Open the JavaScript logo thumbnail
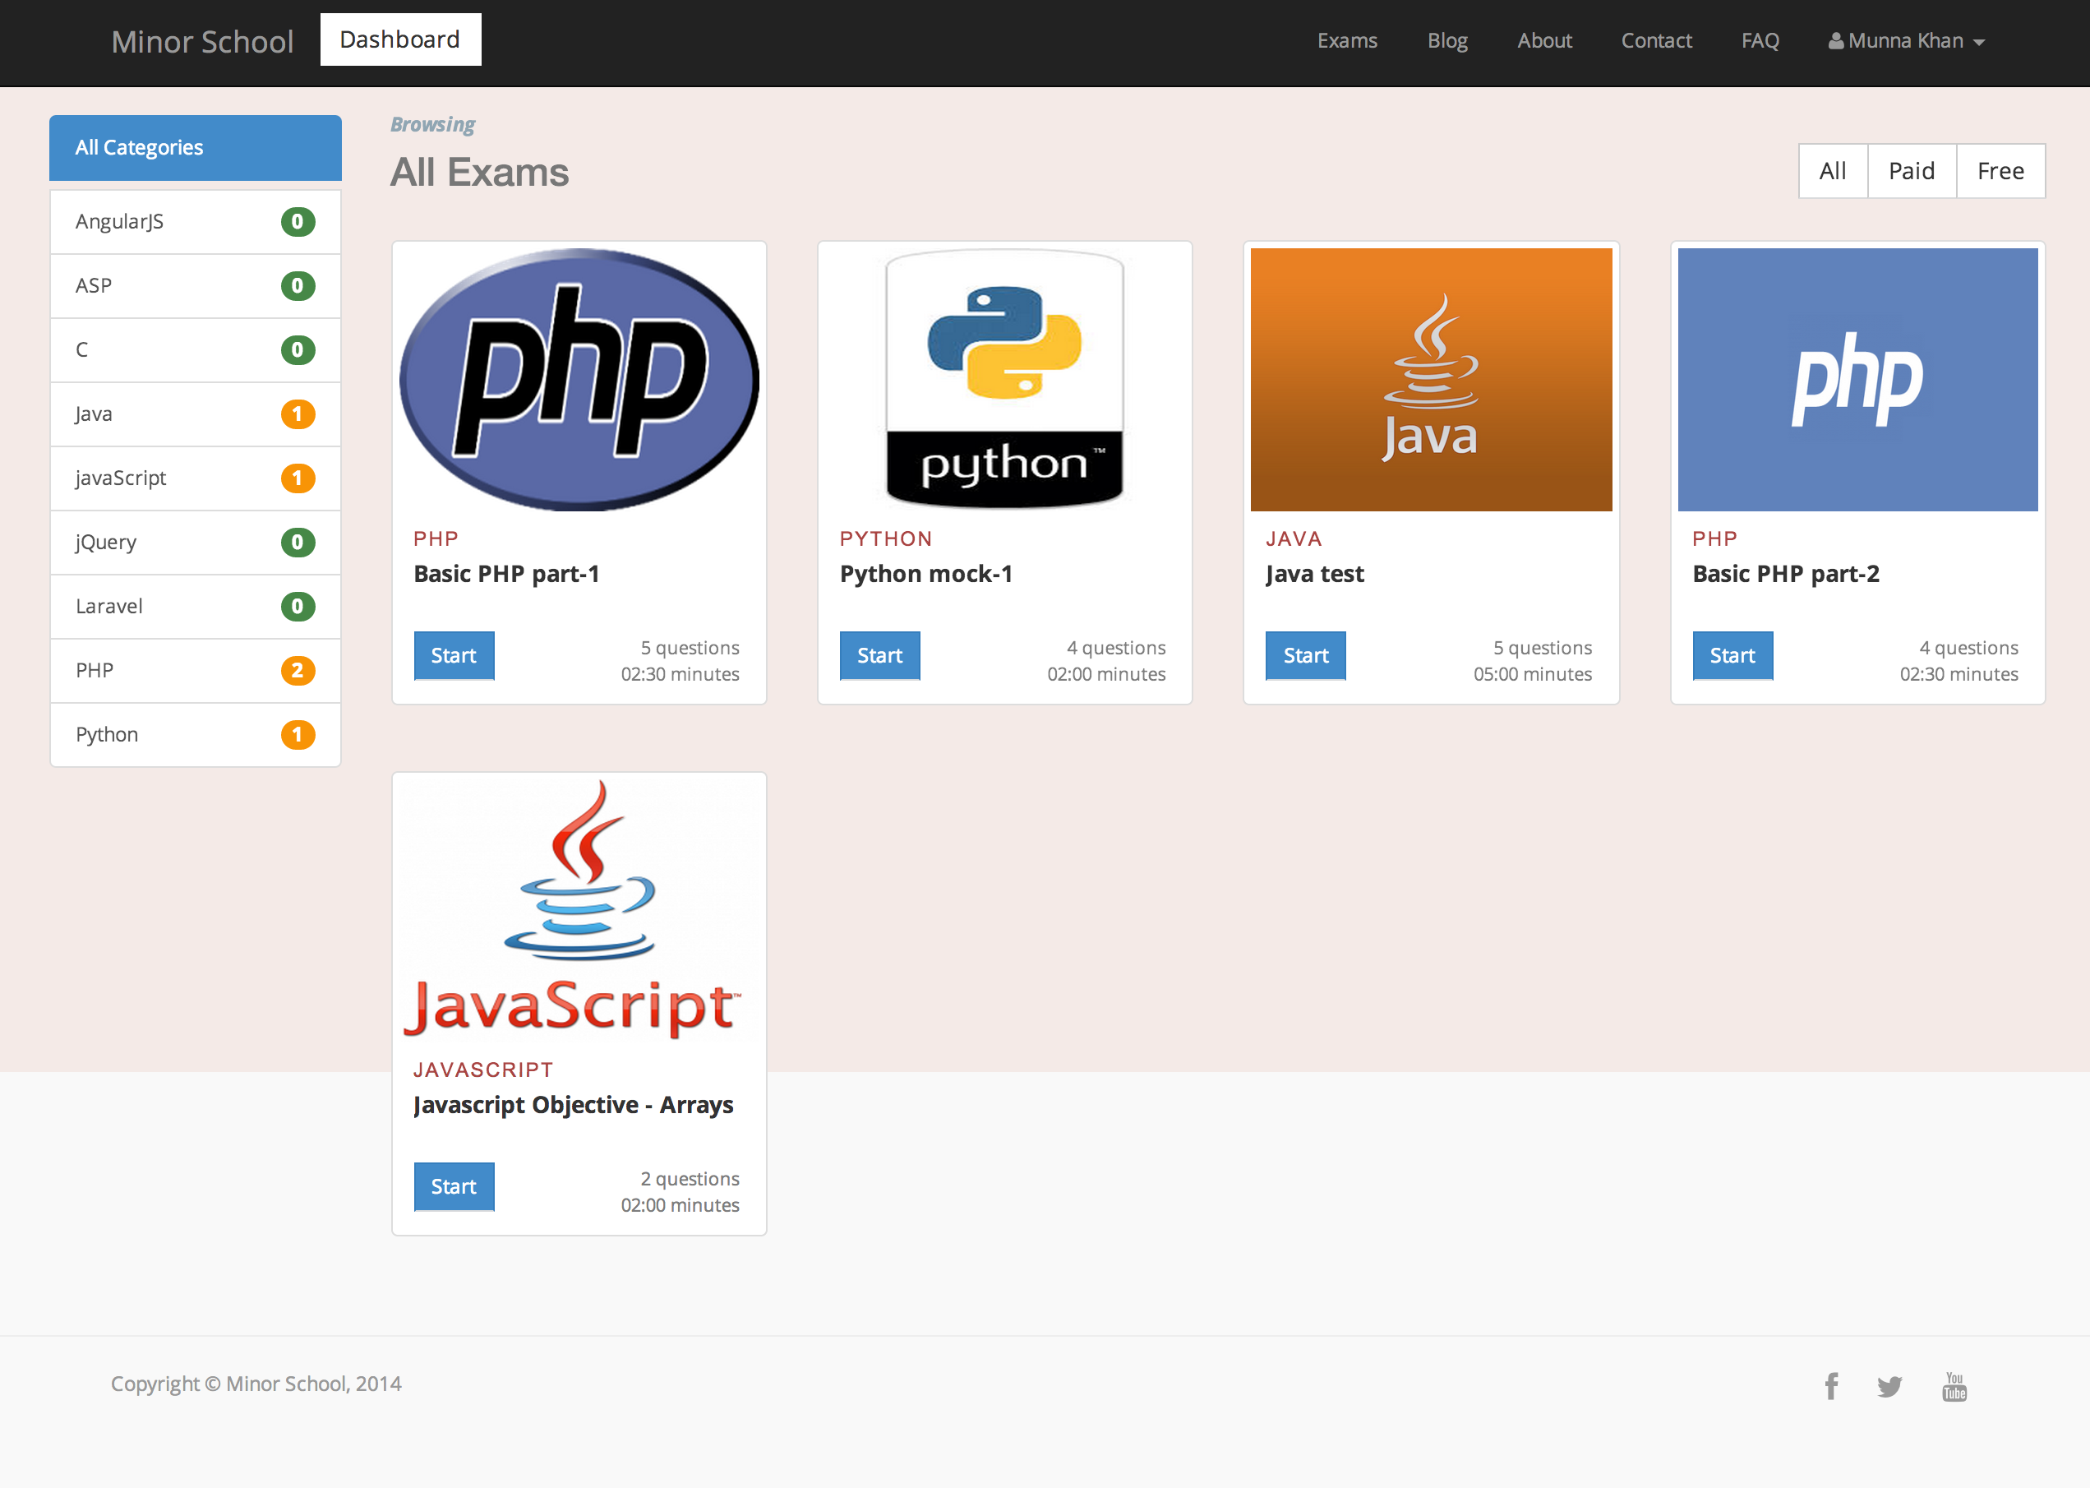2090x1488 pixels. (579, 911)
